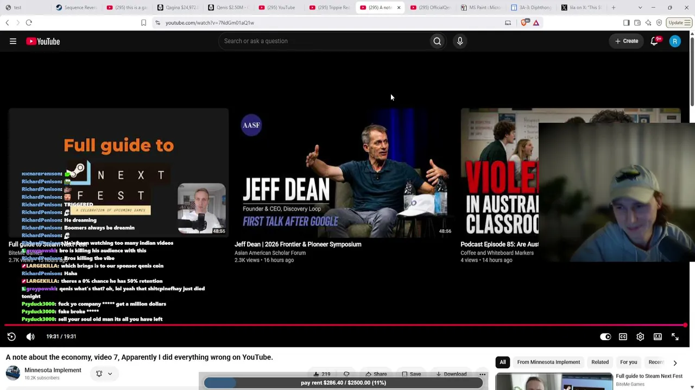Open Brave Rewards triangle icon

pos(536,23)
